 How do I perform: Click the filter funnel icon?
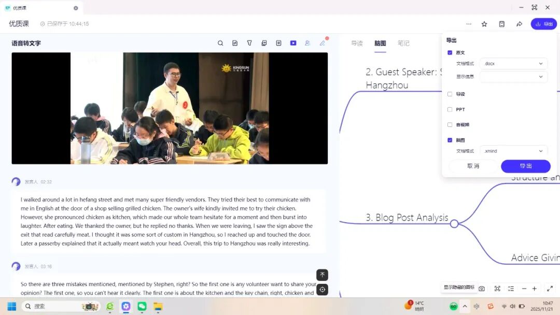[249, 43]
